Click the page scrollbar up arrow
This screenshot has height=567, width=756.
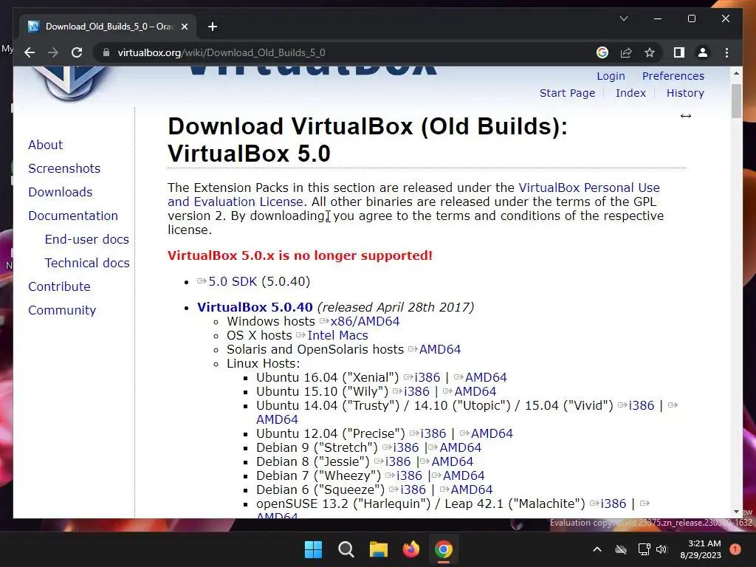pos(736,73)
